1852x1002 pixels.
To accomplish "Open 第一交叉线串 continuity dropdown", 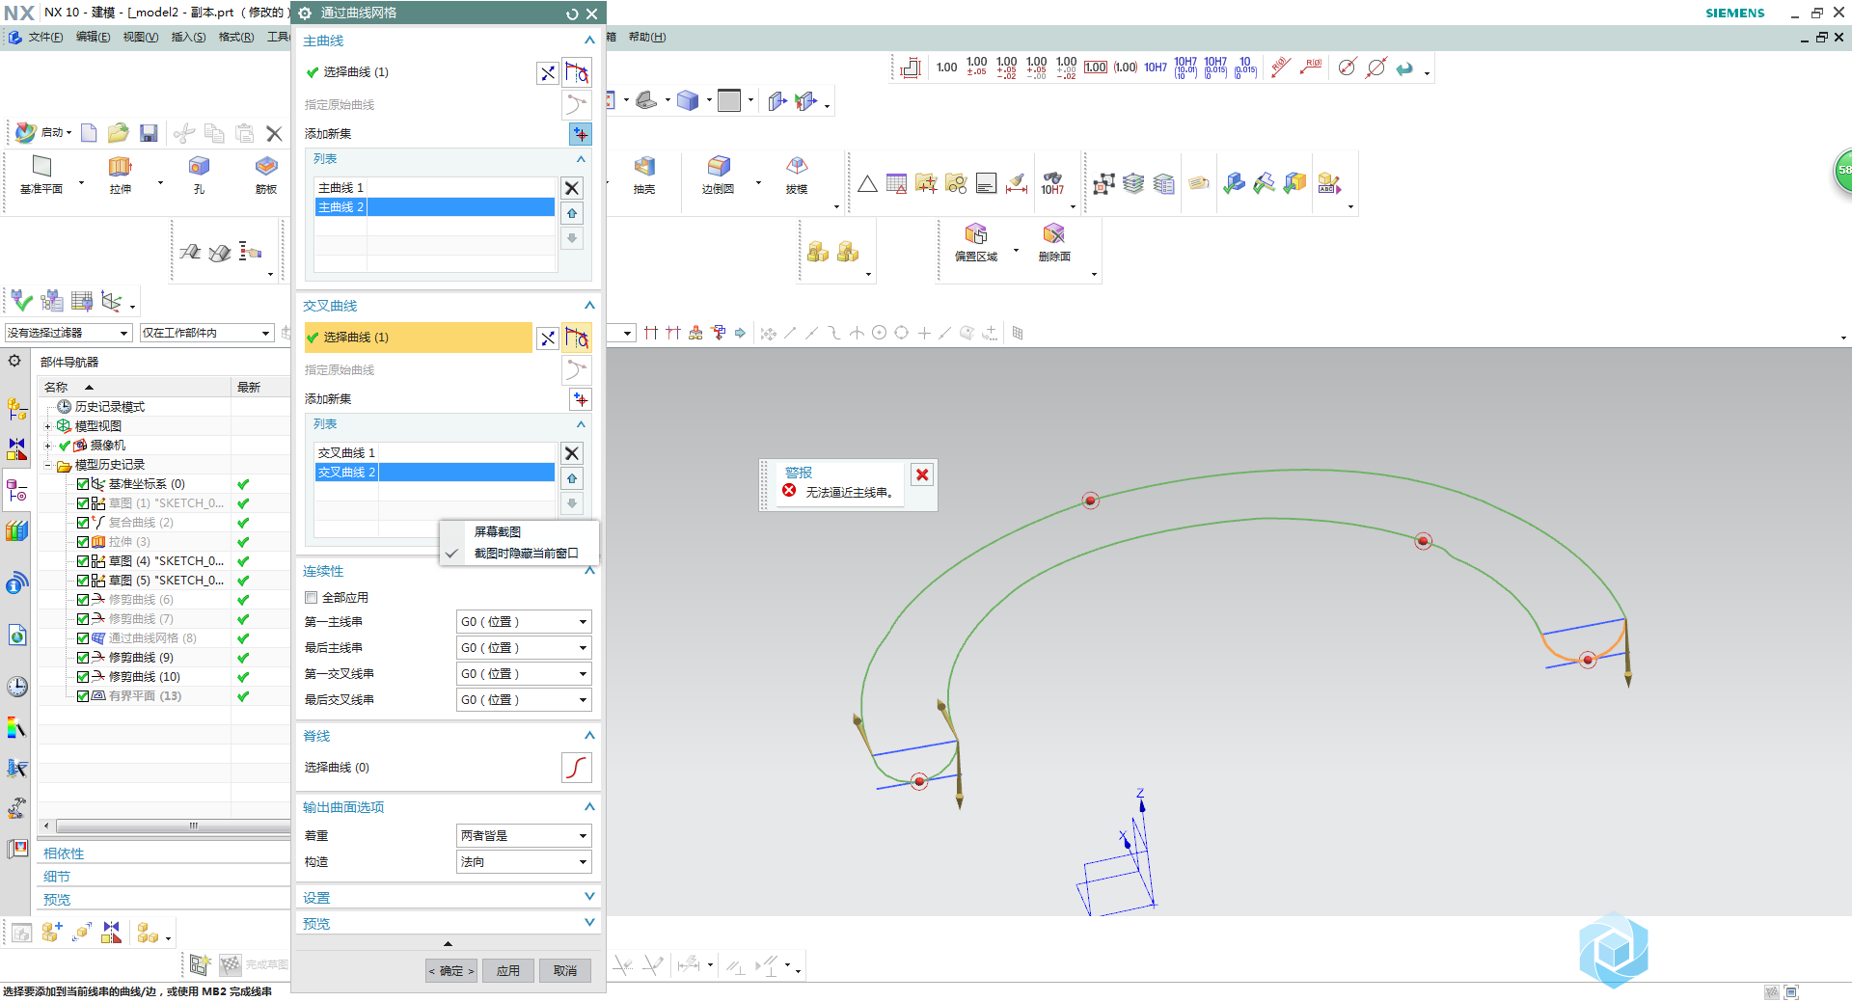I will click(524, 674).
